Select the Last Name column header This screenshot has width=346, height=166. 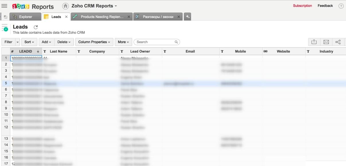(59, 51)
